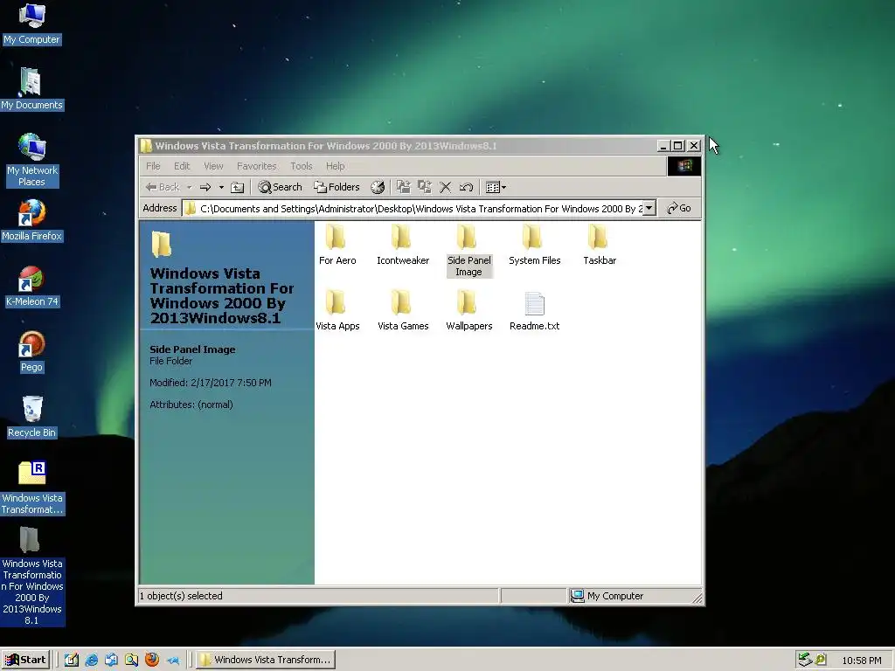This screenshot has height=671, width=895.
Task: Go up one folder level
Action: tap(238, 187)
